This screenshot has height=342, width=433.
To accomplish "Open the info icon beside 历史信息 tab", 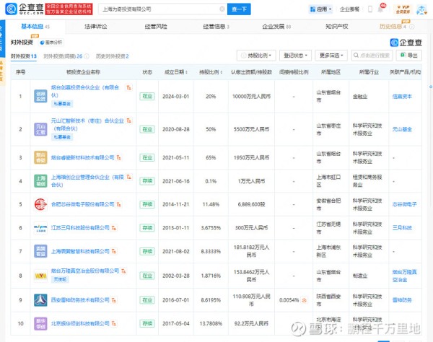I will point(411,27).
